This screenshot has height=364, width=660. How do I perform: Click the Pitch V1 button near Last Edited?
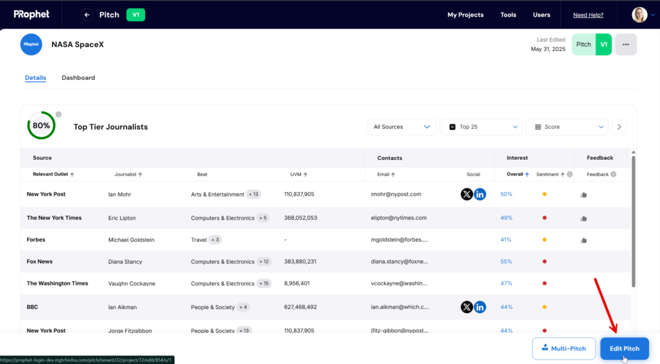(x=592, y=44)
